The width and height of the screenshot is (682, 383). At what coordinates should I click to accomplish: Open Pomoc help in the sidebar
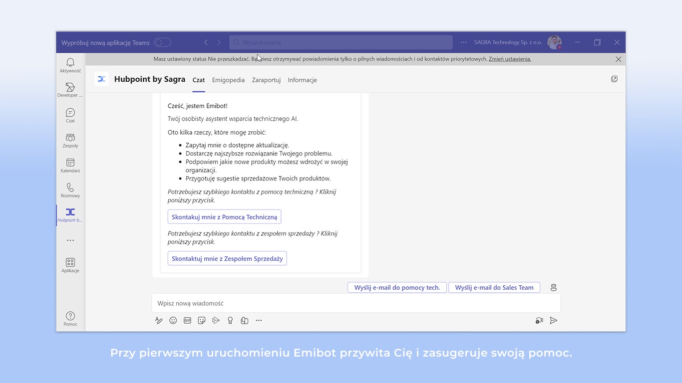(x=70, y=319)
